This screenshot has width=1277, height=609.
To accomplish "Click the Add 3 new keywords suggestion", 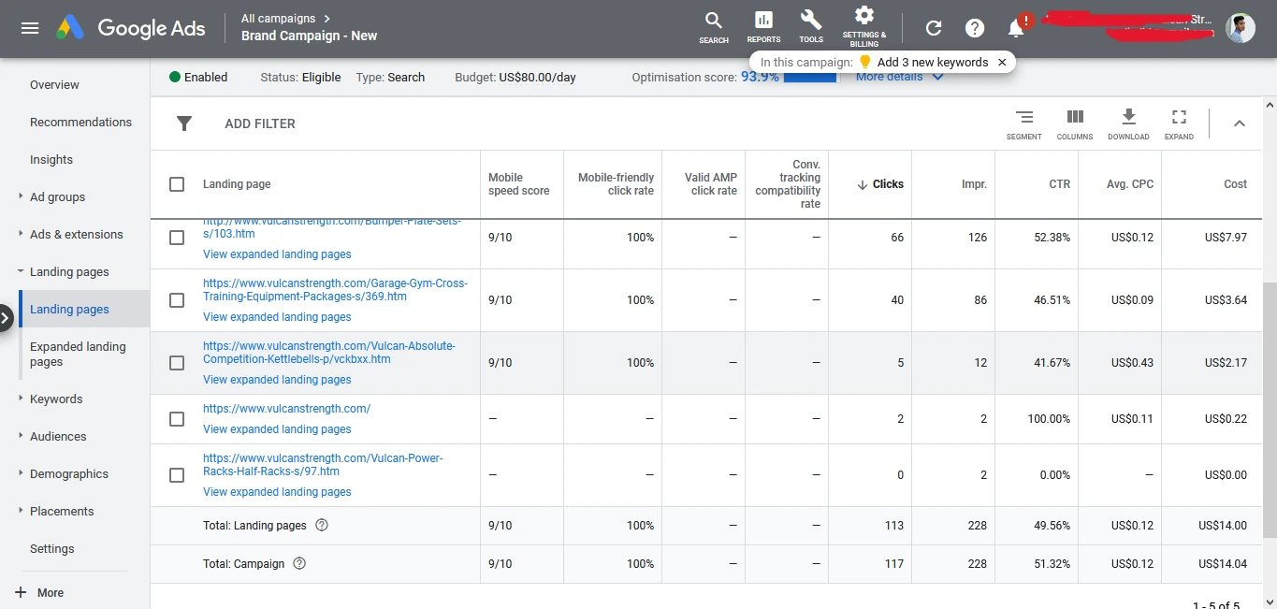I will 932,62.
